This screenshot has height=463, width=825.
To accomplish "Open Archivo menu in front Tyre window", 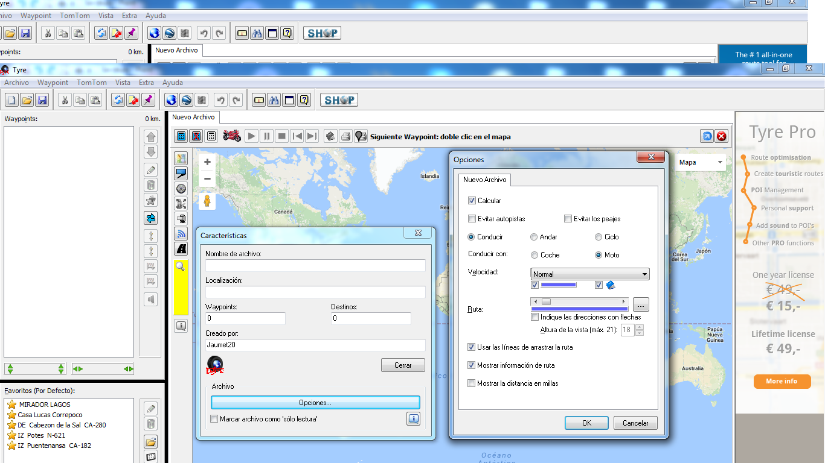I will point(16,83).
